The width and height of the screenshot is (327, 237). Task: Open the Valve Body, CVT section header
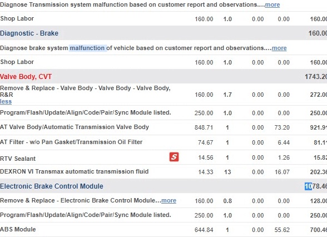click(26, 77)
